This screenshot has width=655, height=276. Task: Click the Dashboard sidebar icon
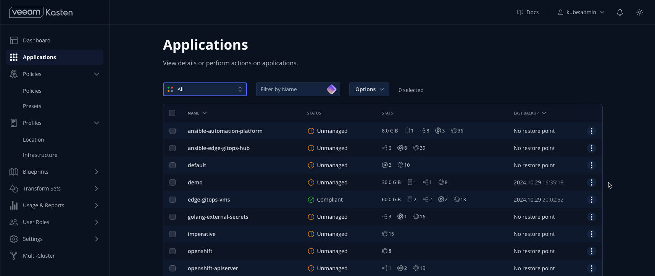[x=14, y=40]
